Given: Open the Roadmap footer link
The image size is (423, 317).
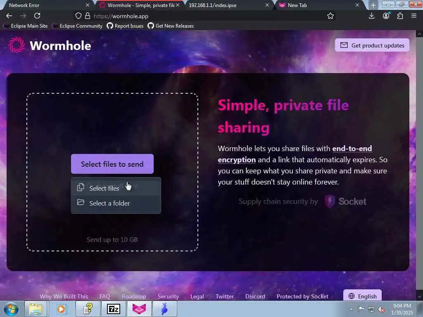Looking at the screenshot, I should pos(134,296).
